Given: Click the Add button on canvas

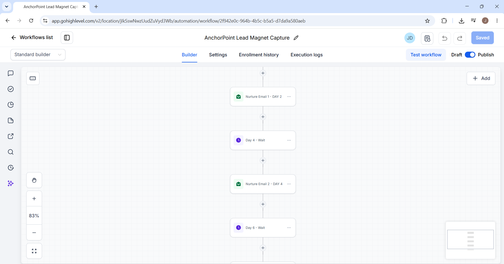Looking at the screenshot, I should 481,78.
